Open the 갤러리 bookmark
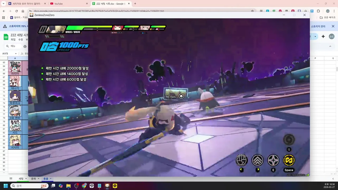 click(x=18, y=17)
